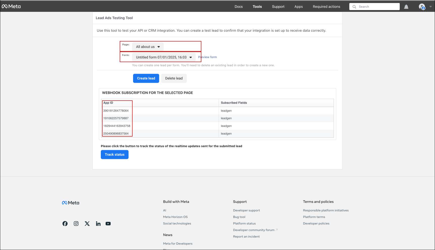Open the Form dropdown Untitled form 07/01/2025
The image size is (435, 250).
point(164,57)
